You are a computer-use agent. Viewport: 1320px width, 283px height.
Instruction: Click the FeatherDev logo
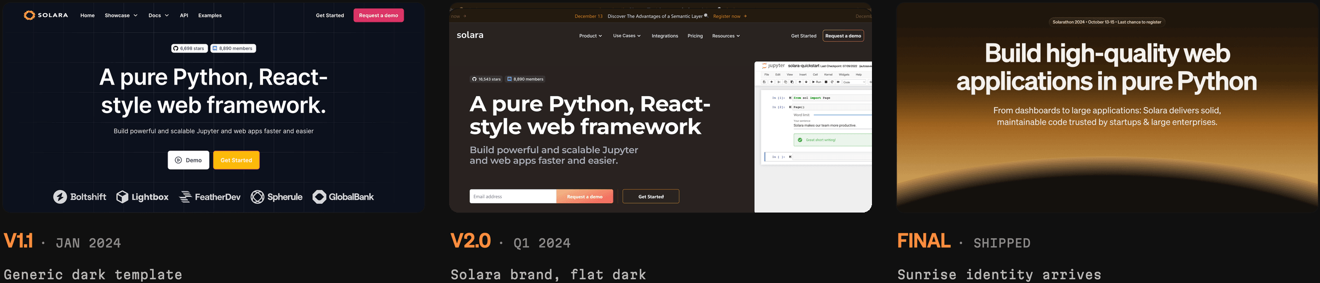click(210, 197)
